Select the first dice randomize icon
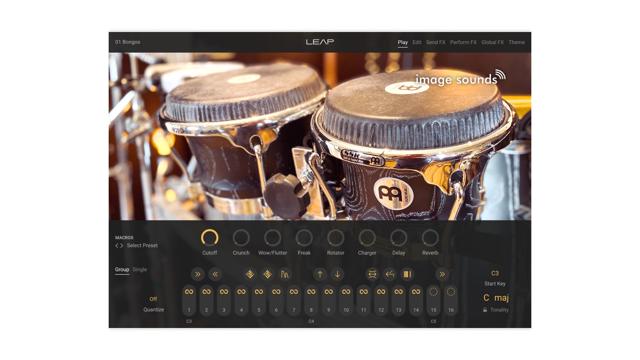Viewport: 640px width, 360px height. 250,274
